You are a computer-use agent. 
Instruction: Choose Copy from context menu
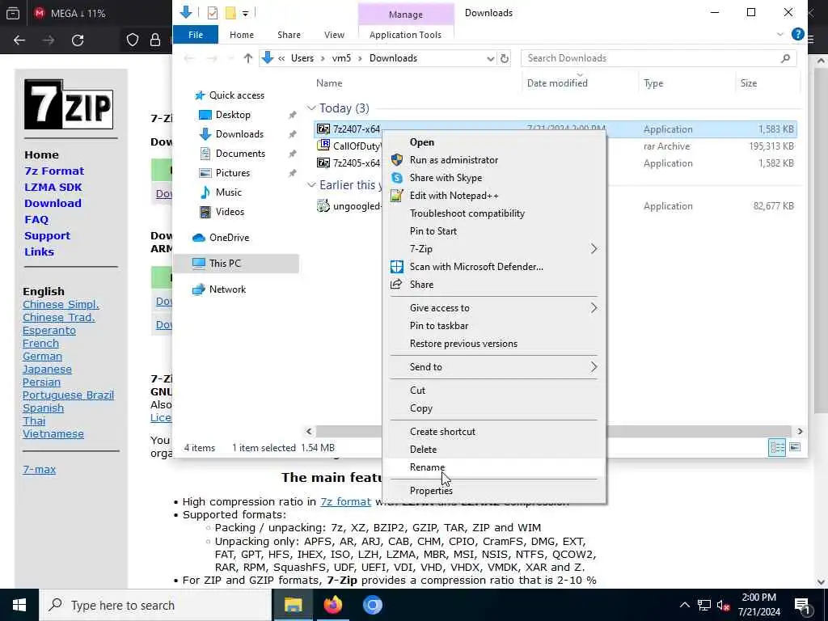494,408
